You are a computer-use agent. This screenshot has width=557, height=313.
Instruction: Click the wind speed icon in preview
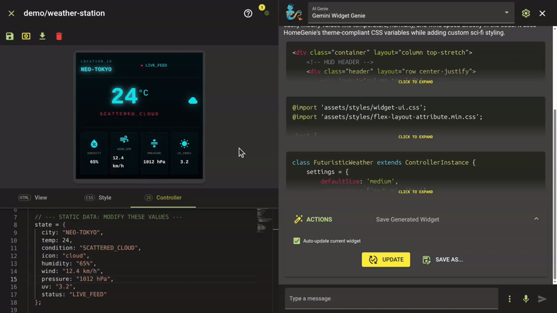pyautogui.click(x=124, y=140)
